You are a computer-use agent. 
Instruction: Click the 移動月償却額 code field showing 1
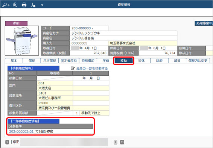(x=76, y=113)
